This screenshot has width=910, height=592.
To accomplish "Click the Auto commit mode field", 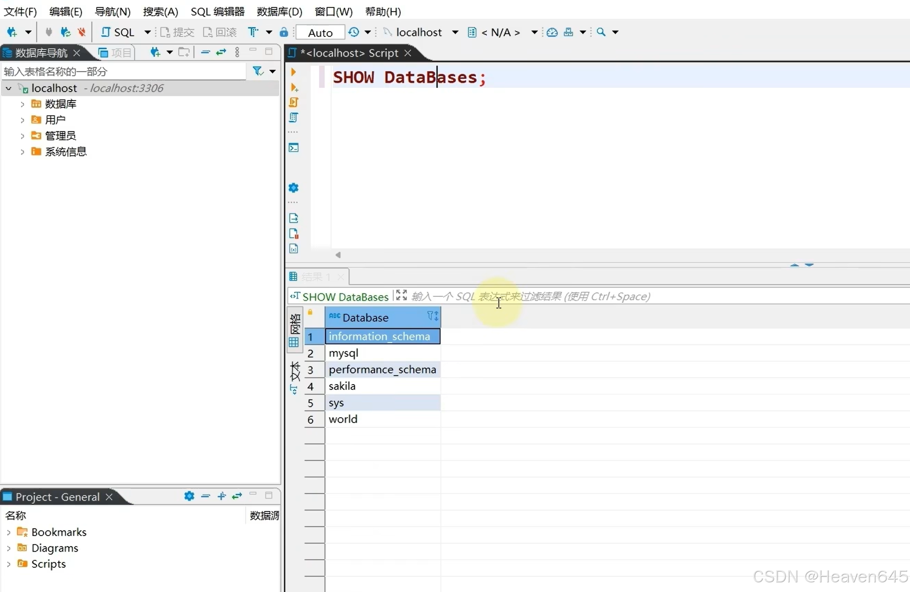I will tap(320, 33).
